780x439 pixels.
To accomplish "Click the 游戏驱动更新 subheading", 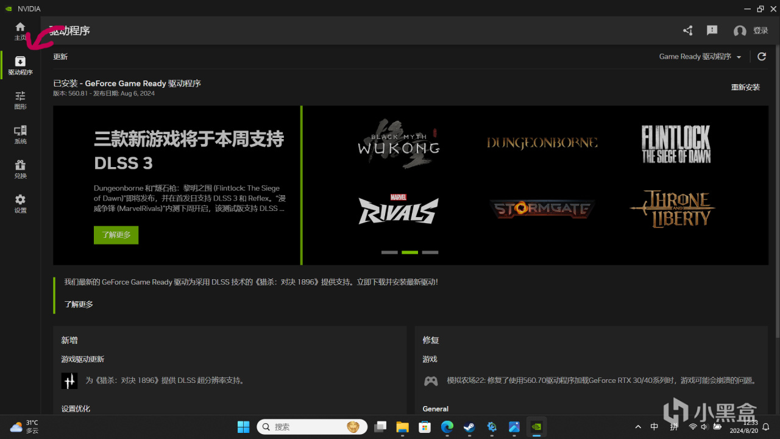I will coord(83,359).
